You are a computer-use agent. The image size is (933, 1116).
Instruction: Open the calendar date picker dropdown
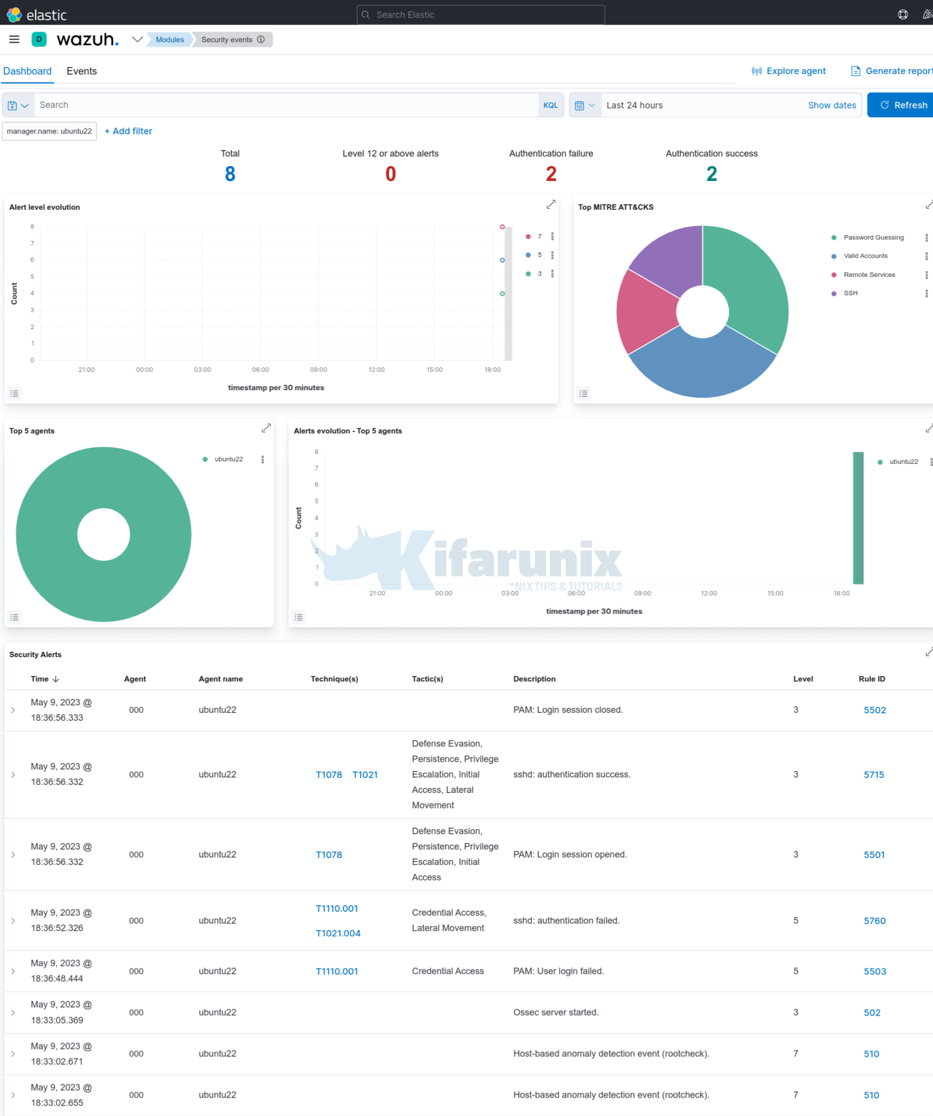[585, 105]
